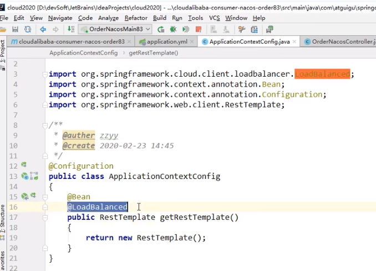This screenshot has width=376, height=271.
Task: Click the second gutter icon on line 13
Action: coord(34,176)
